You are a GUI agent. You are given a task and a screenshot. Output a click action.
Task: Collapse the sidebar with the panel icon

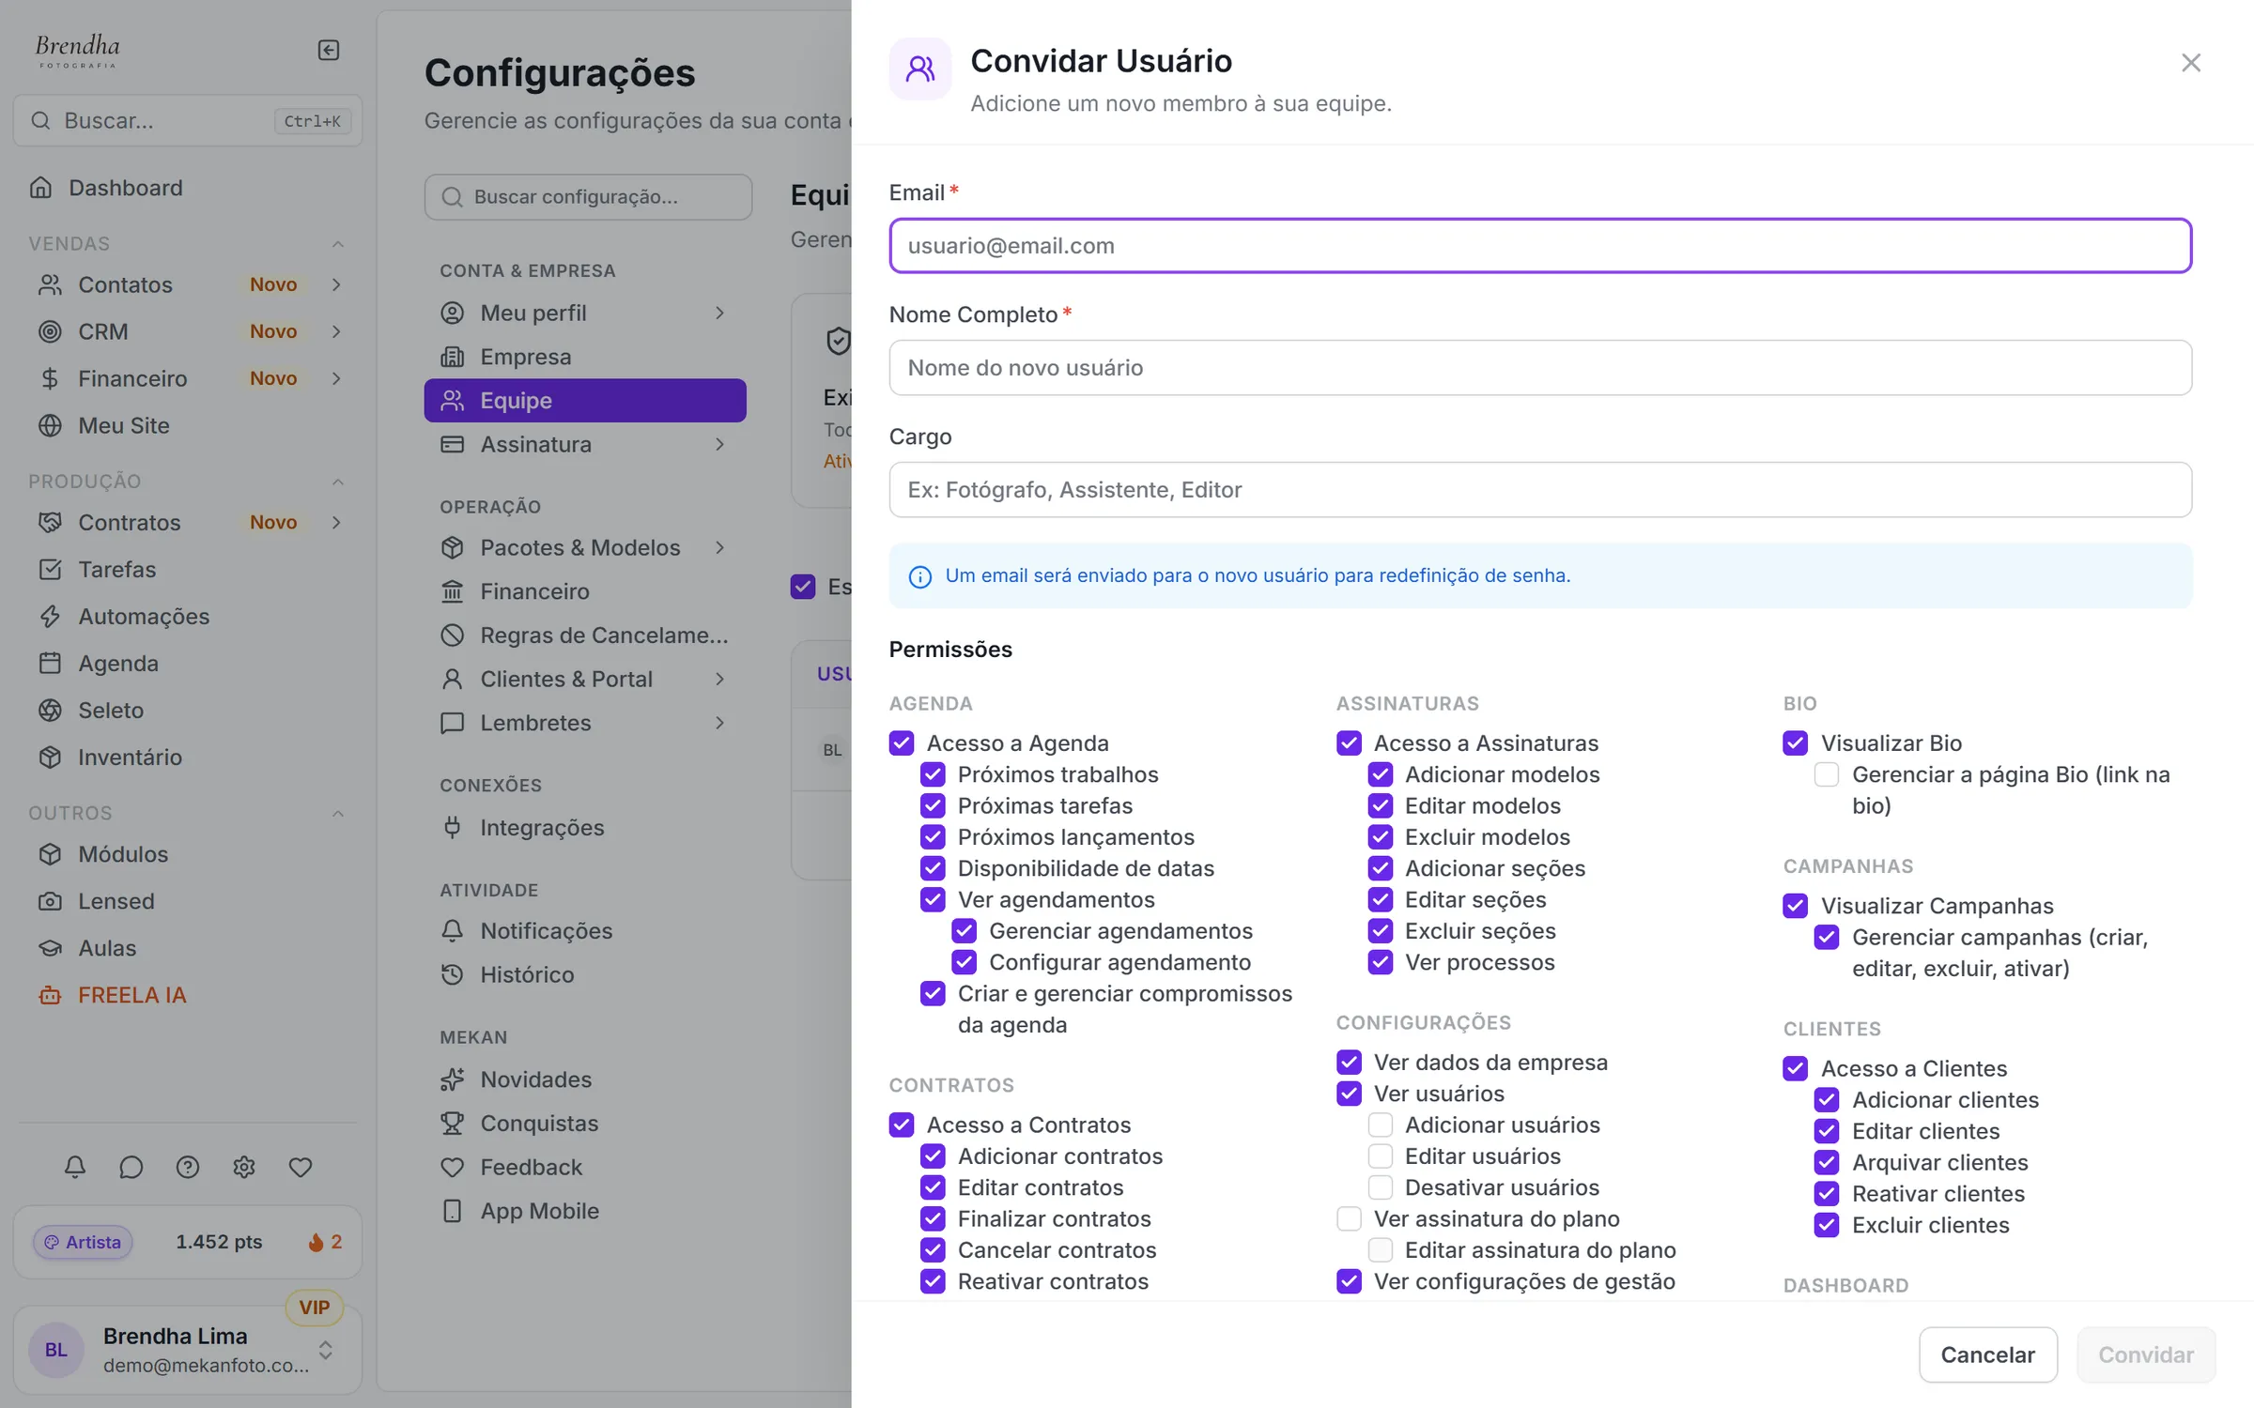[x=328, y=50]
